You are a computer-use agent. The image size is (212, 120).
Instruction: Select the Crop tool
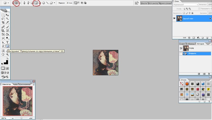3,22
